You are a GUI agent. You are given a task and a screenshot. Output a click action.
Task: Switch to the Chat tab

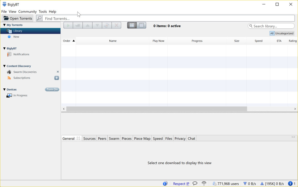(191, 138)
